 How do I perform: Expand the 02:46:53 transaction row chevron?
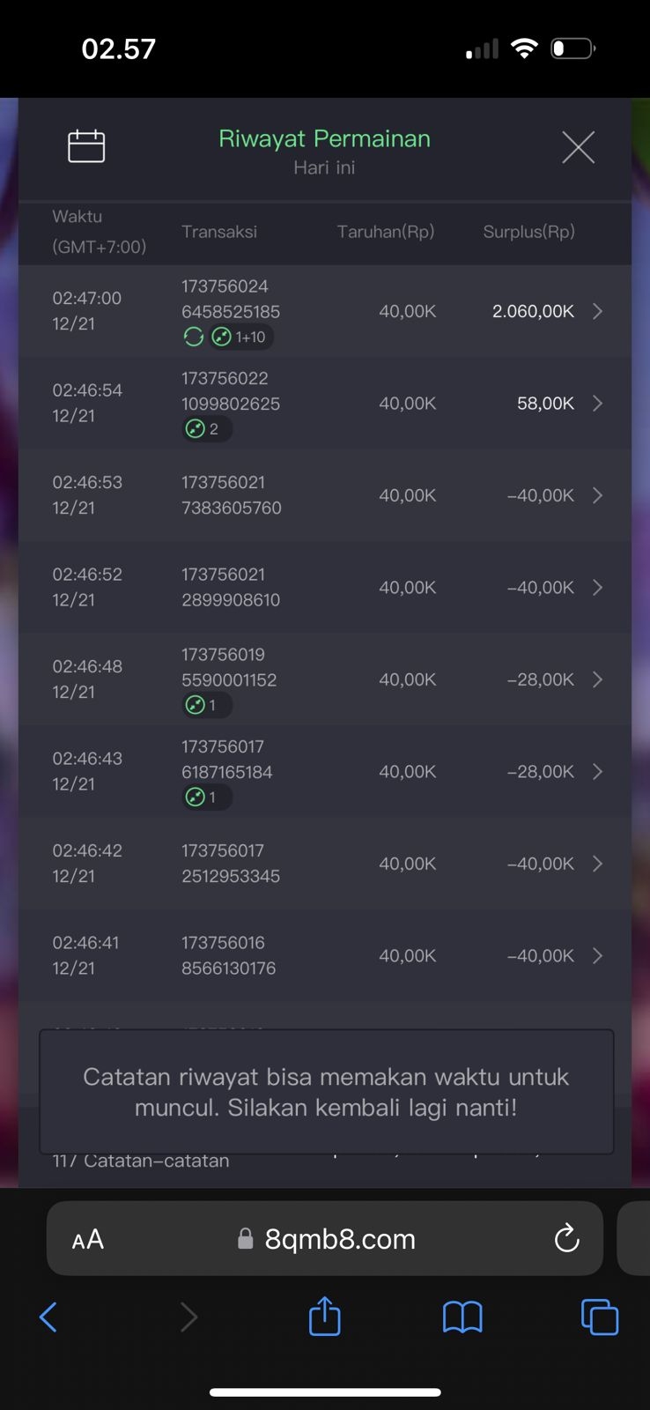(597, 495)
